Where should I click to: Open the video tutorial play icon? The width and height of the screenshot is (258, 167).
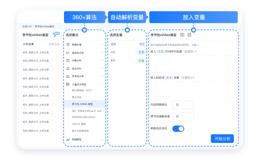point(182,35)
